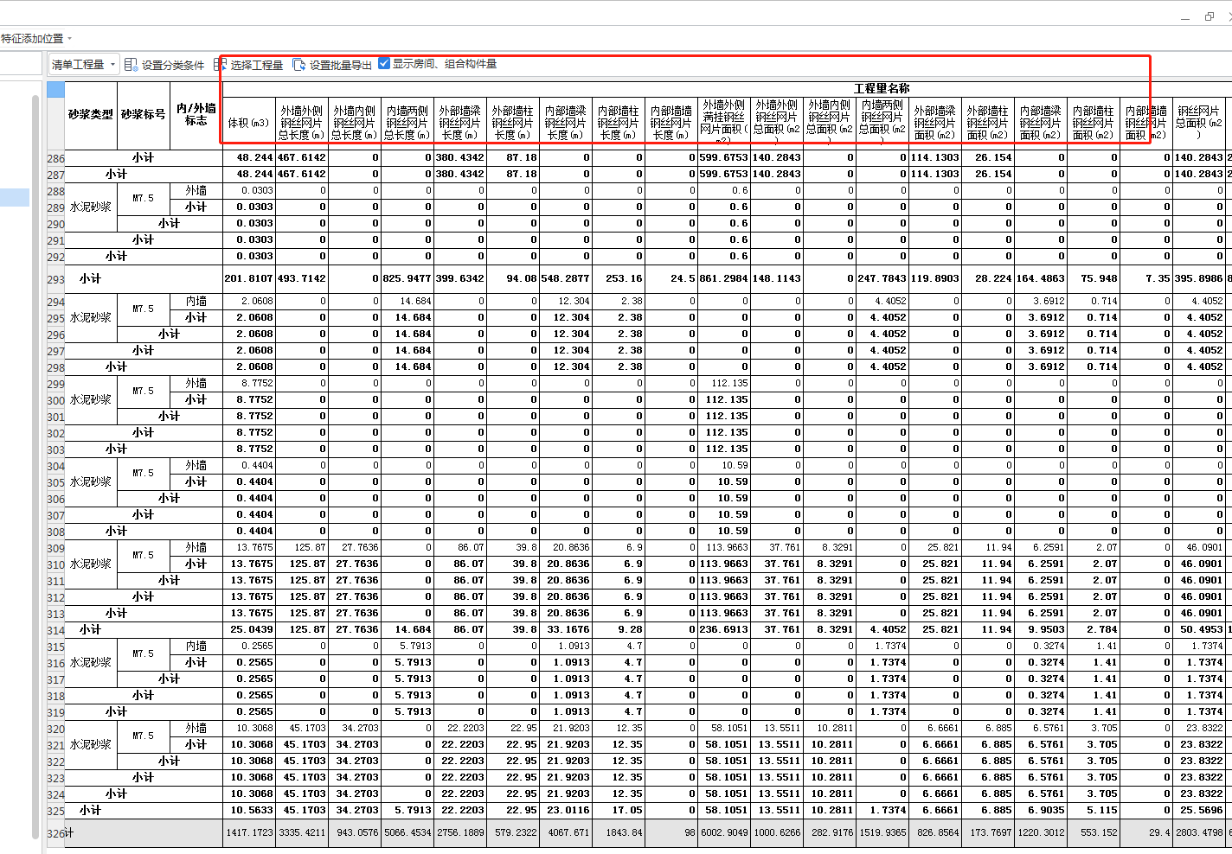
Task: Click total cell 3335.4211
Action: [x=302, y=833]
